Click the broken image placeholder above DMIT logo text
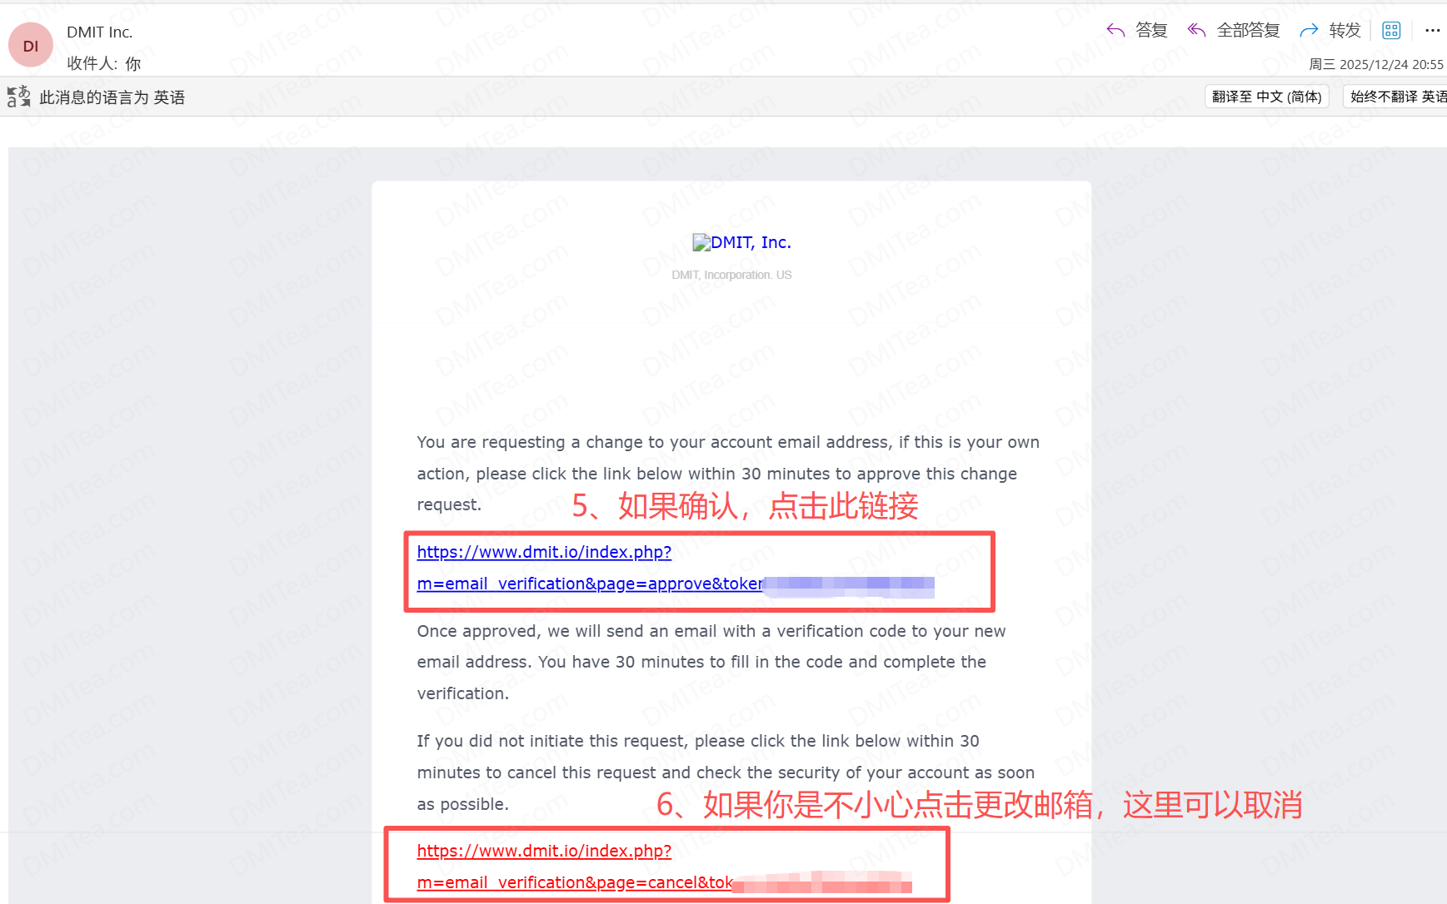1447x904 pixels. point(701,242)
